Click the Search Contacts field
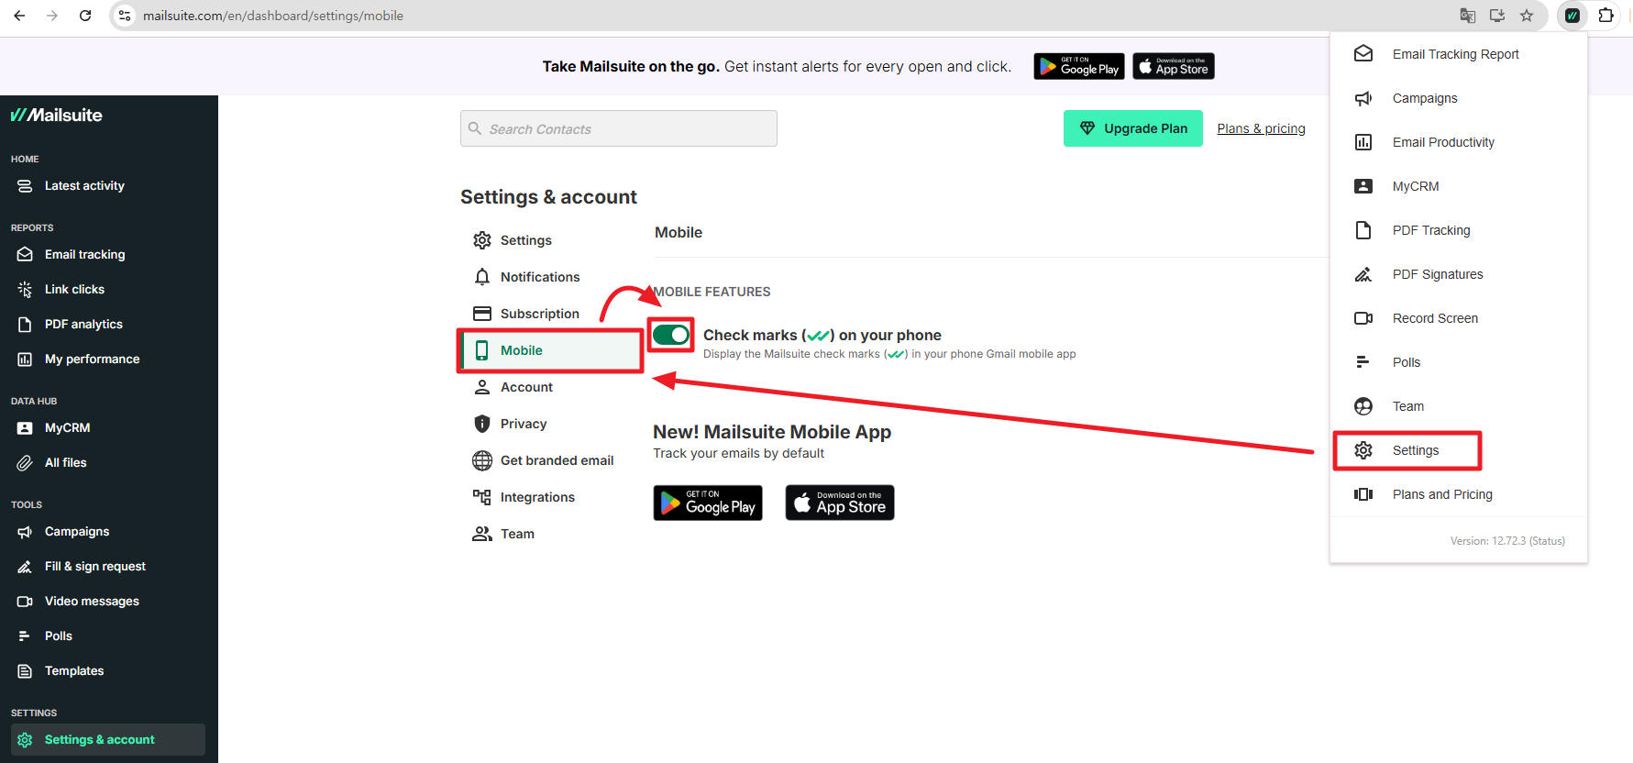Viewport: 1633px width, 763px height. point(619,128)
